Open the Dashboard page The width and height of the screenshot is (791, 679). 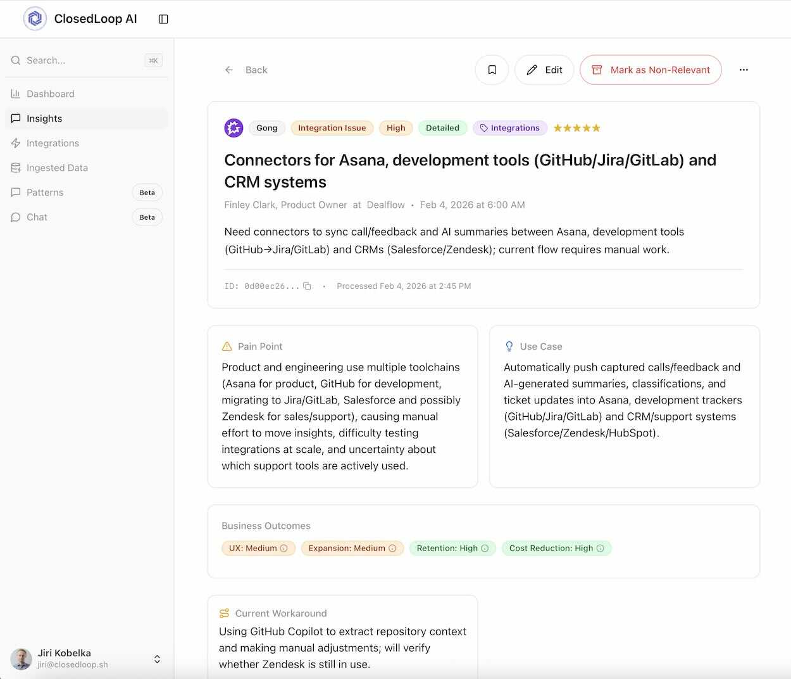[x=51, y=94]
